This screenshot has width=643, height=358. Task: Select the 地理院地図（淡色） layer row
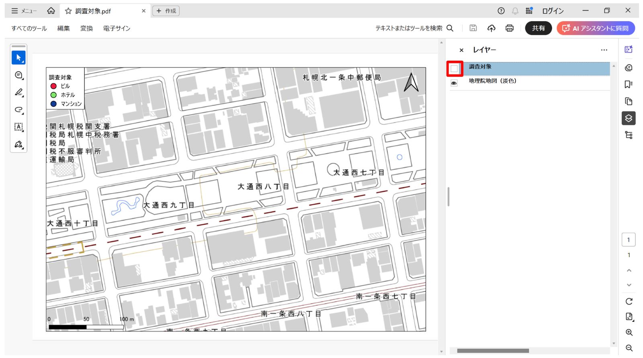pos(529,83)
